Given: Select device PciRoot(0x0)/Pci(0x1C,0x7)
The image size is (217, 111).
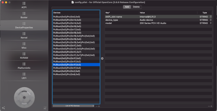Looking at the screenshot, I should tap(76, 52).
